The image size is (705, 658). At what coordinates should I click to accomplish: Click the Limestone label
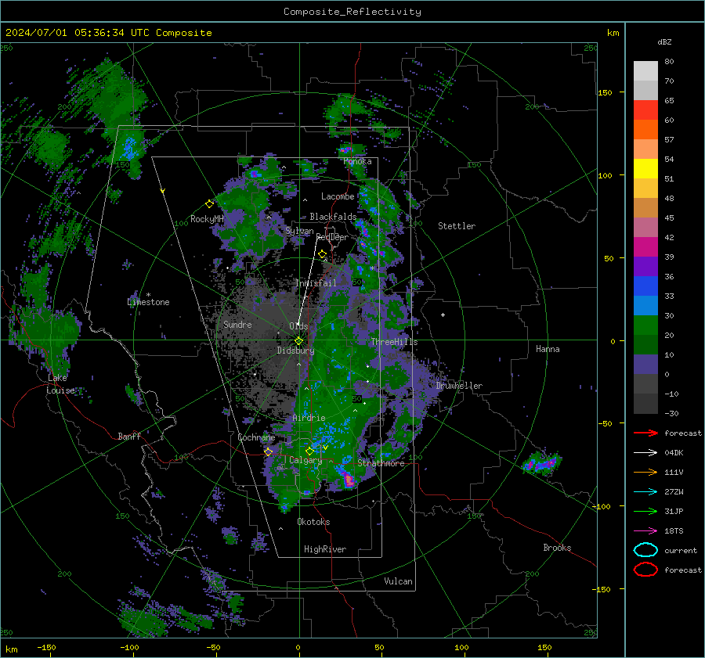pyautogui.click(x=148, y=302)
